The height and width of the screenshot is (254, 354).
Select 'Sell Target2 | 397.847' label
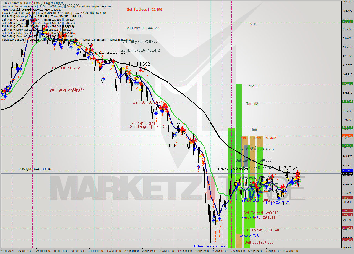pos(67,89)
